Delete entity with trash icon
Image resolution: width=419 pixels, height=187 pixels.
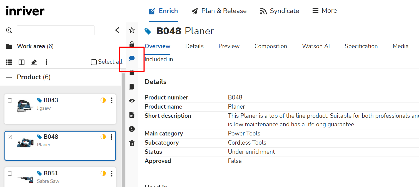[x=132, y=143]
